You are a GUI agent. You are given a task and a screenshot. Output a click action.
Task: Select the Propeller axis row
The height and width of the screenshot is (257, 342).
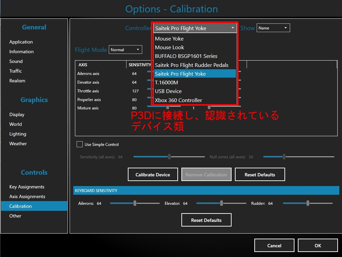point(89,100)
